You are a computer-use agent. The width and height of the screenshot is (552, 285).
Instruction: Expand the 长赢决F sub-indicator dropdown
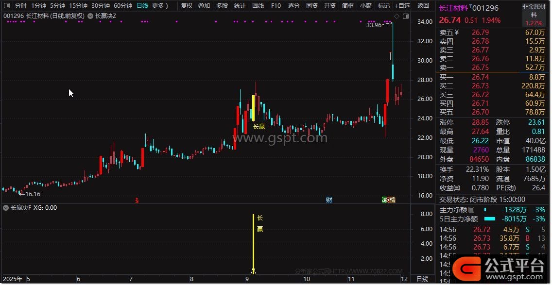pos(6,208)
